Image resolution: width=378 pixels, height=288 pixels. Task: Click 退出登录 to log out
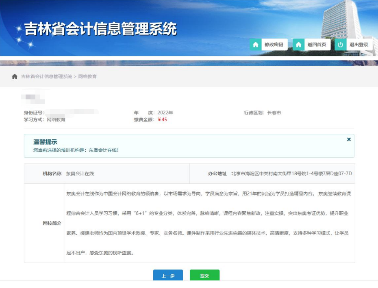[x=359, y=45]
